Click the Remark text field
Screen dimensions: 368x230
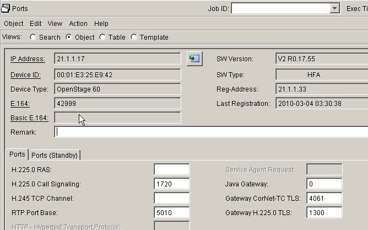click(211, 132)
